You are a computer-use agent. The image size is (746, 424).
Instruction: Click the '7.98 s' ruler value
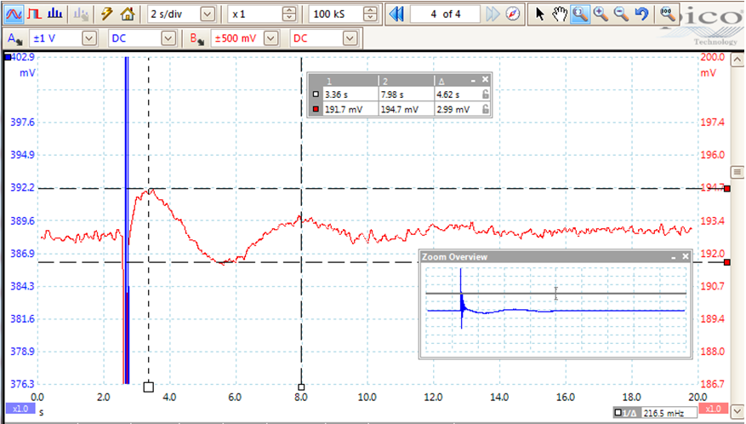tap(392, 95)
